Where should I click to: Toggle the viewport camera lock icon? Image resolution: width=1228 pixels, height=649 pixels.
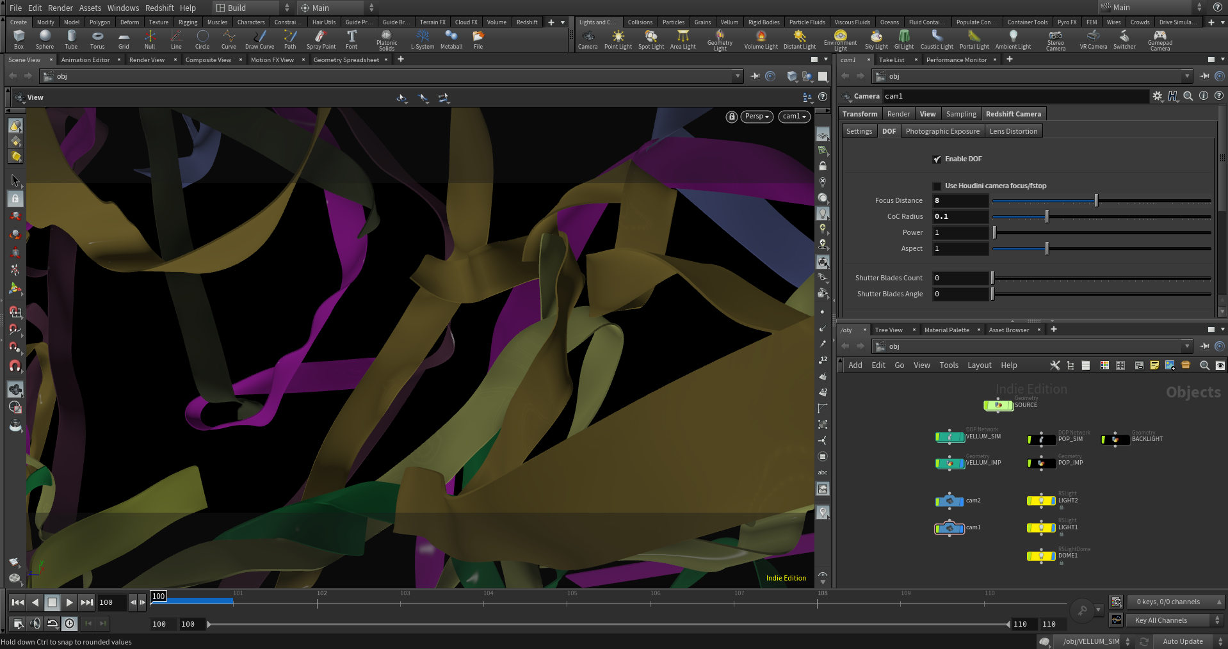coord(732,116)
